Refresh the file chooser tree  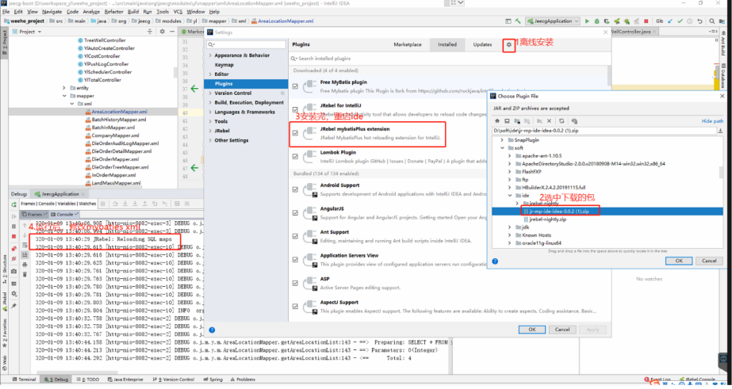[x=561, y=120]
